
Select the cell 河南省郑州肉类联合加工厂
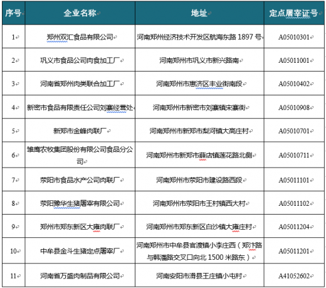[x=80, y=83]
